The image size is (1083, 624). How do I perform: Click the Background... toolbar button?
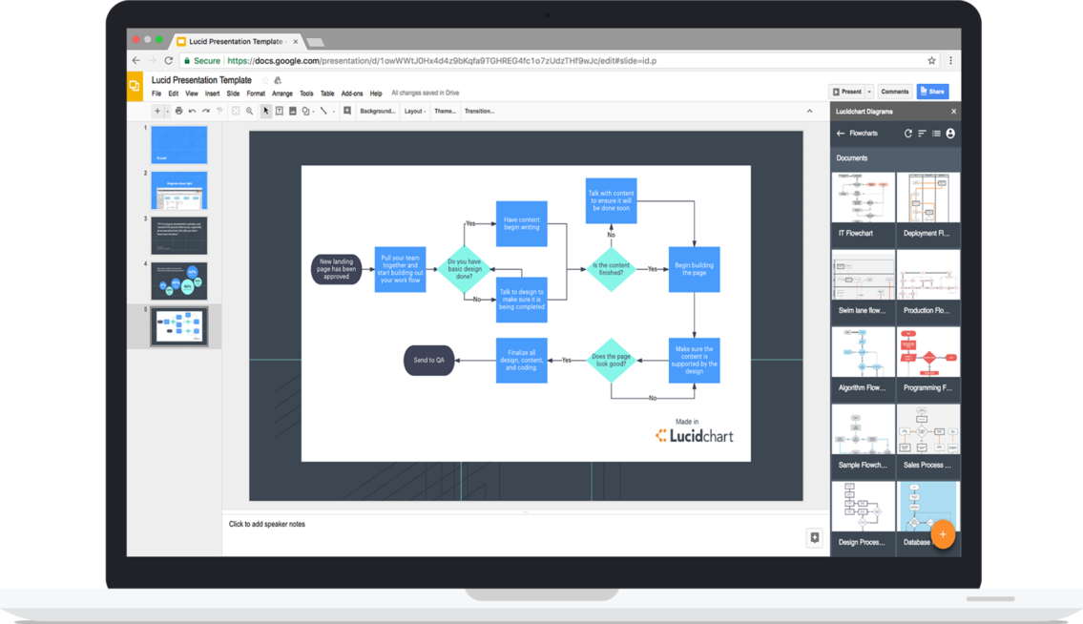coord(378,111)
